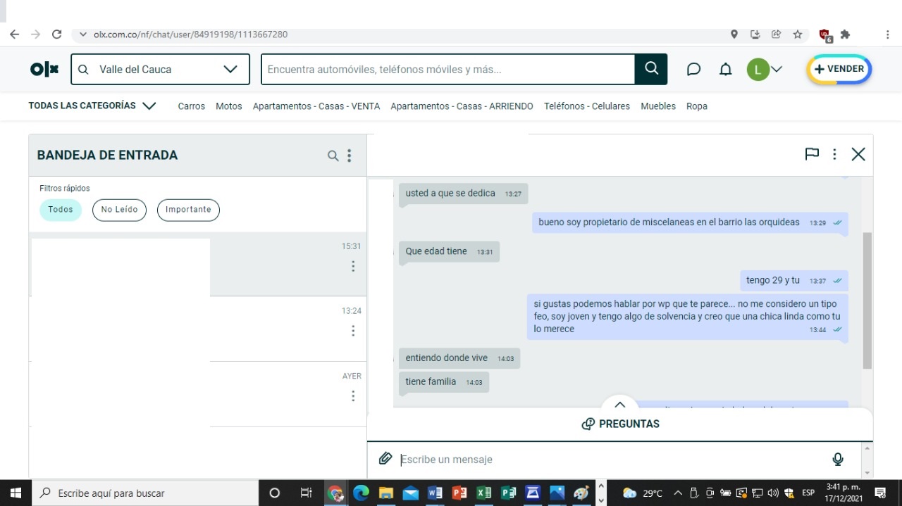Search the inbox with magnifier icon
902x506 pixels.
tap(333, 156)
